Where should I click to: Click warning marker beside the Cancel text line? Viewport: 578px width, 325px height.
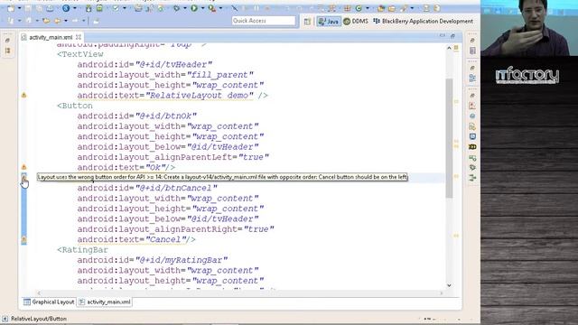[x=23, y=239]
